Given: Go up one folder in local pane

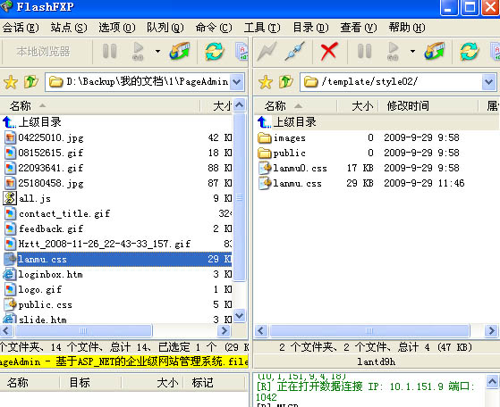Looking at the screenshot, I should 31,82.
